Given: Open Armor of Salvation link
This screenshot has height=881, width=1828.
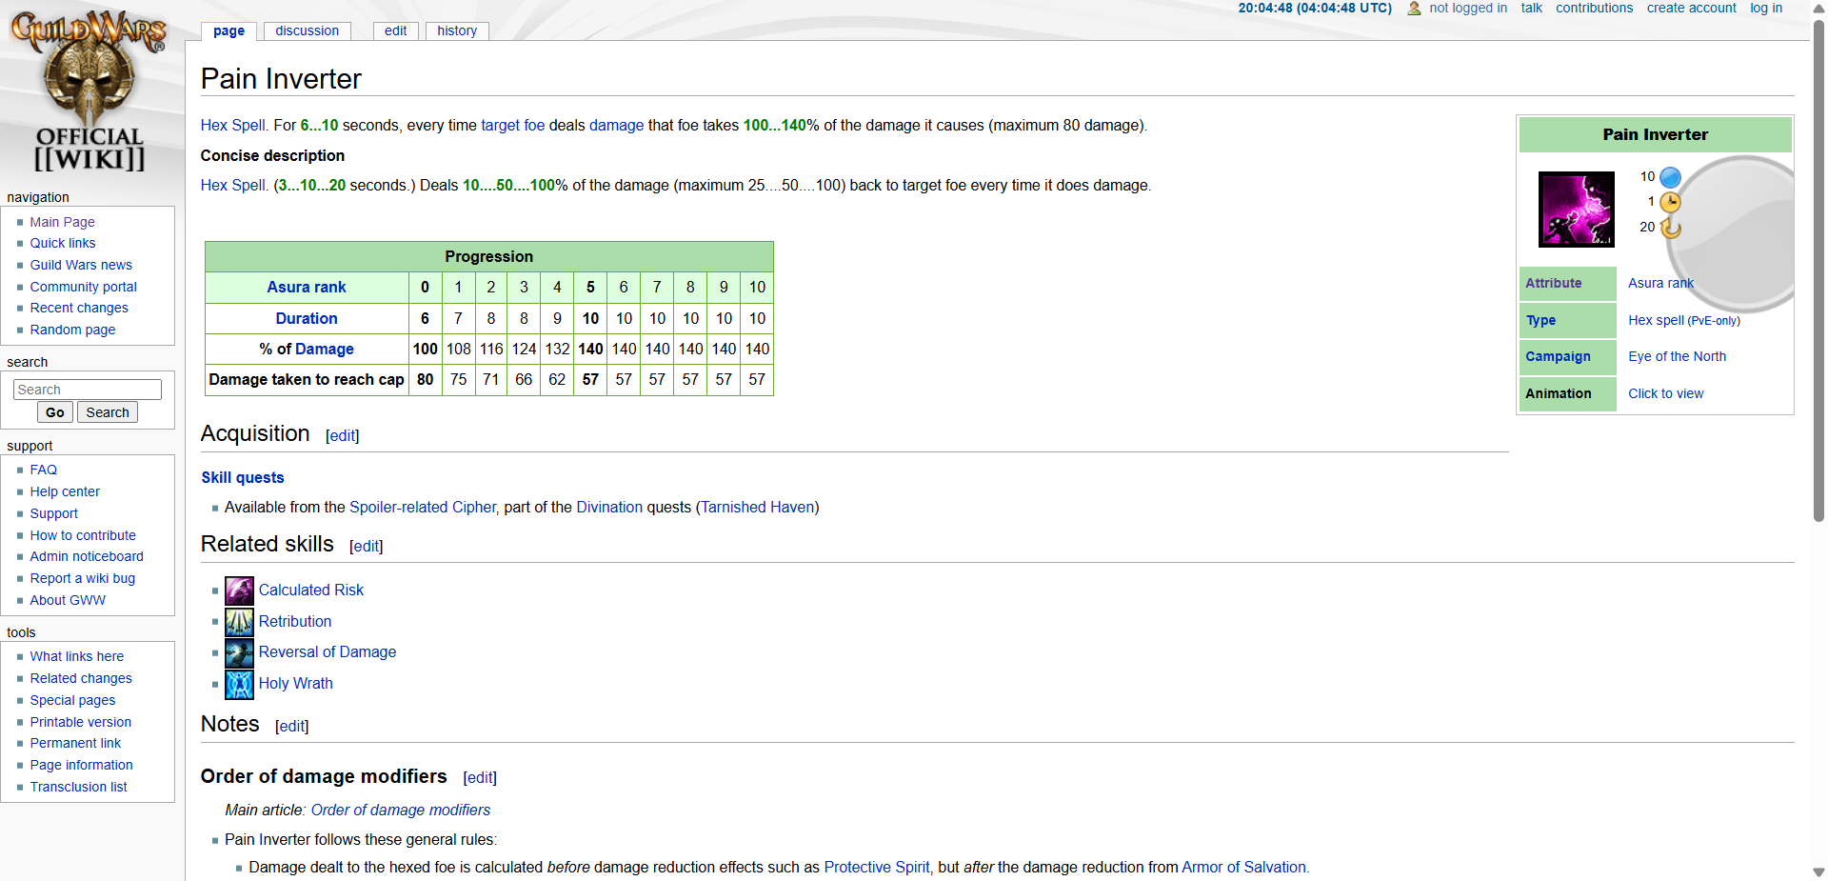Looking at the screenshot, I should click(1243, 867).
